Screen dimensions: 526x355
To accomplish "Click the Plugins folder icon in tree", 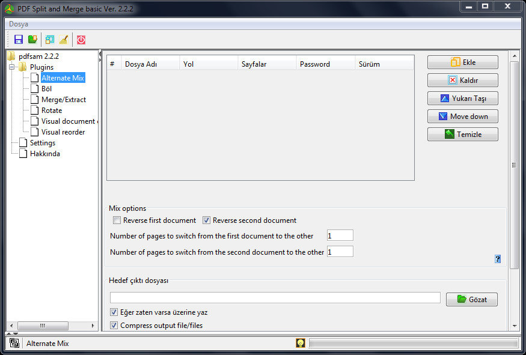I will coord(22,67).
